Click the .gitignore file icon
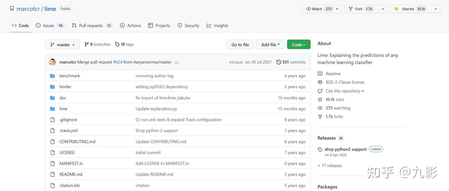The height and width of the screenshot is (191, 449). point(52,120)
